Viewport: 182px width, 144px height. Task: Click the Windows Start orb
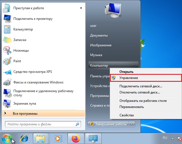pos(6,139)
